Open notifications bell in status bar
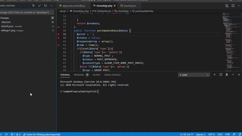Image resolution: width=242 pixels, height=136 pixels. click(x=240, y=134)
